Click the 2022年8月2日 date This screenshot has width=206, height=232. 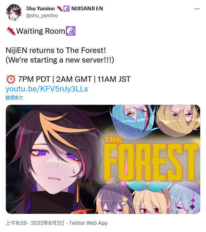[48, 223]
